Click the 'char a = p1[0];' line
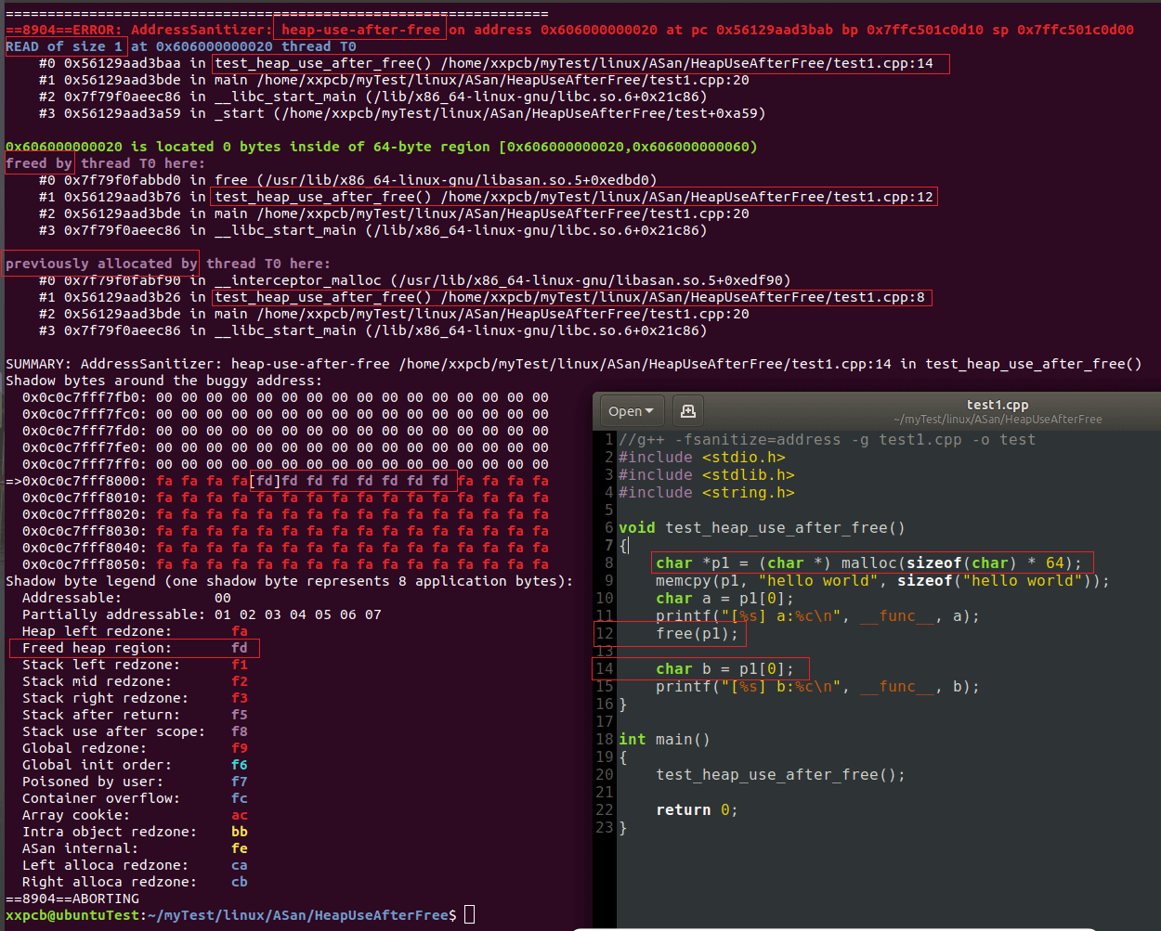Viewport: 1161px width, 931px height. (x=724, y=599)
